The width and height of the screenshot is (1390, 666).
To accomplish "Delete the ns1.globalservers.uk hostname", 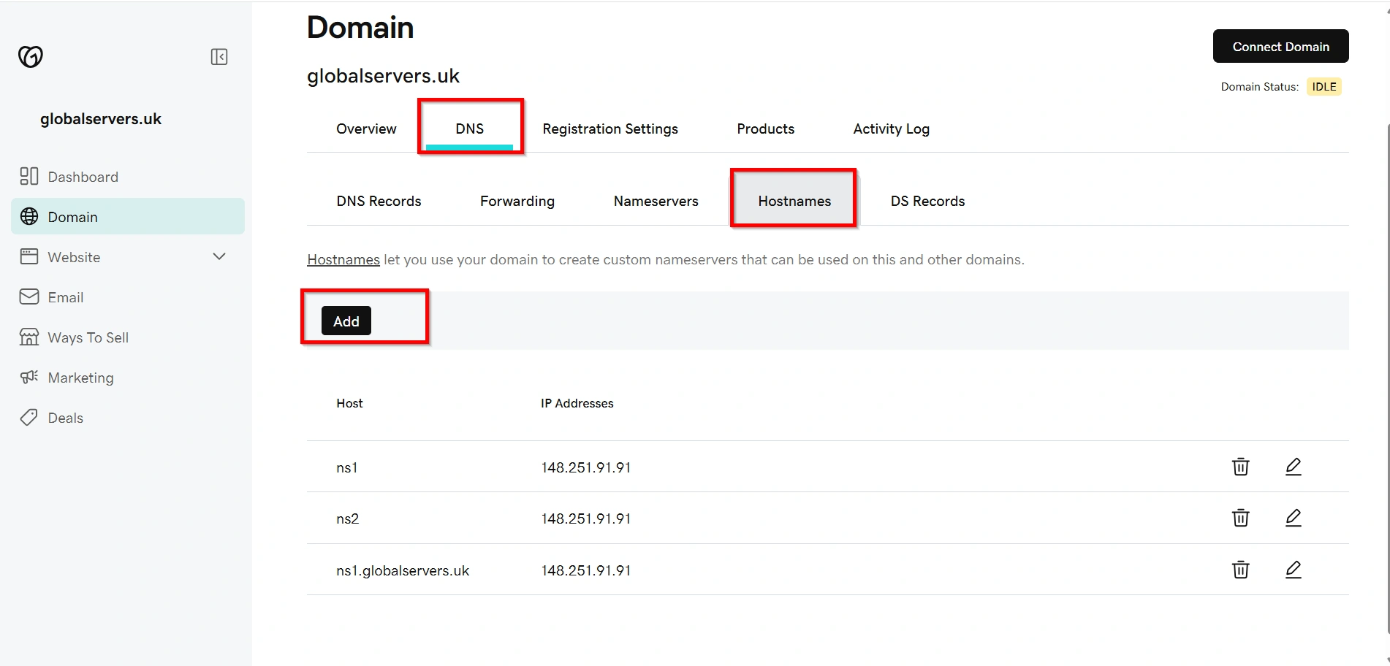I will (1241, 570).
